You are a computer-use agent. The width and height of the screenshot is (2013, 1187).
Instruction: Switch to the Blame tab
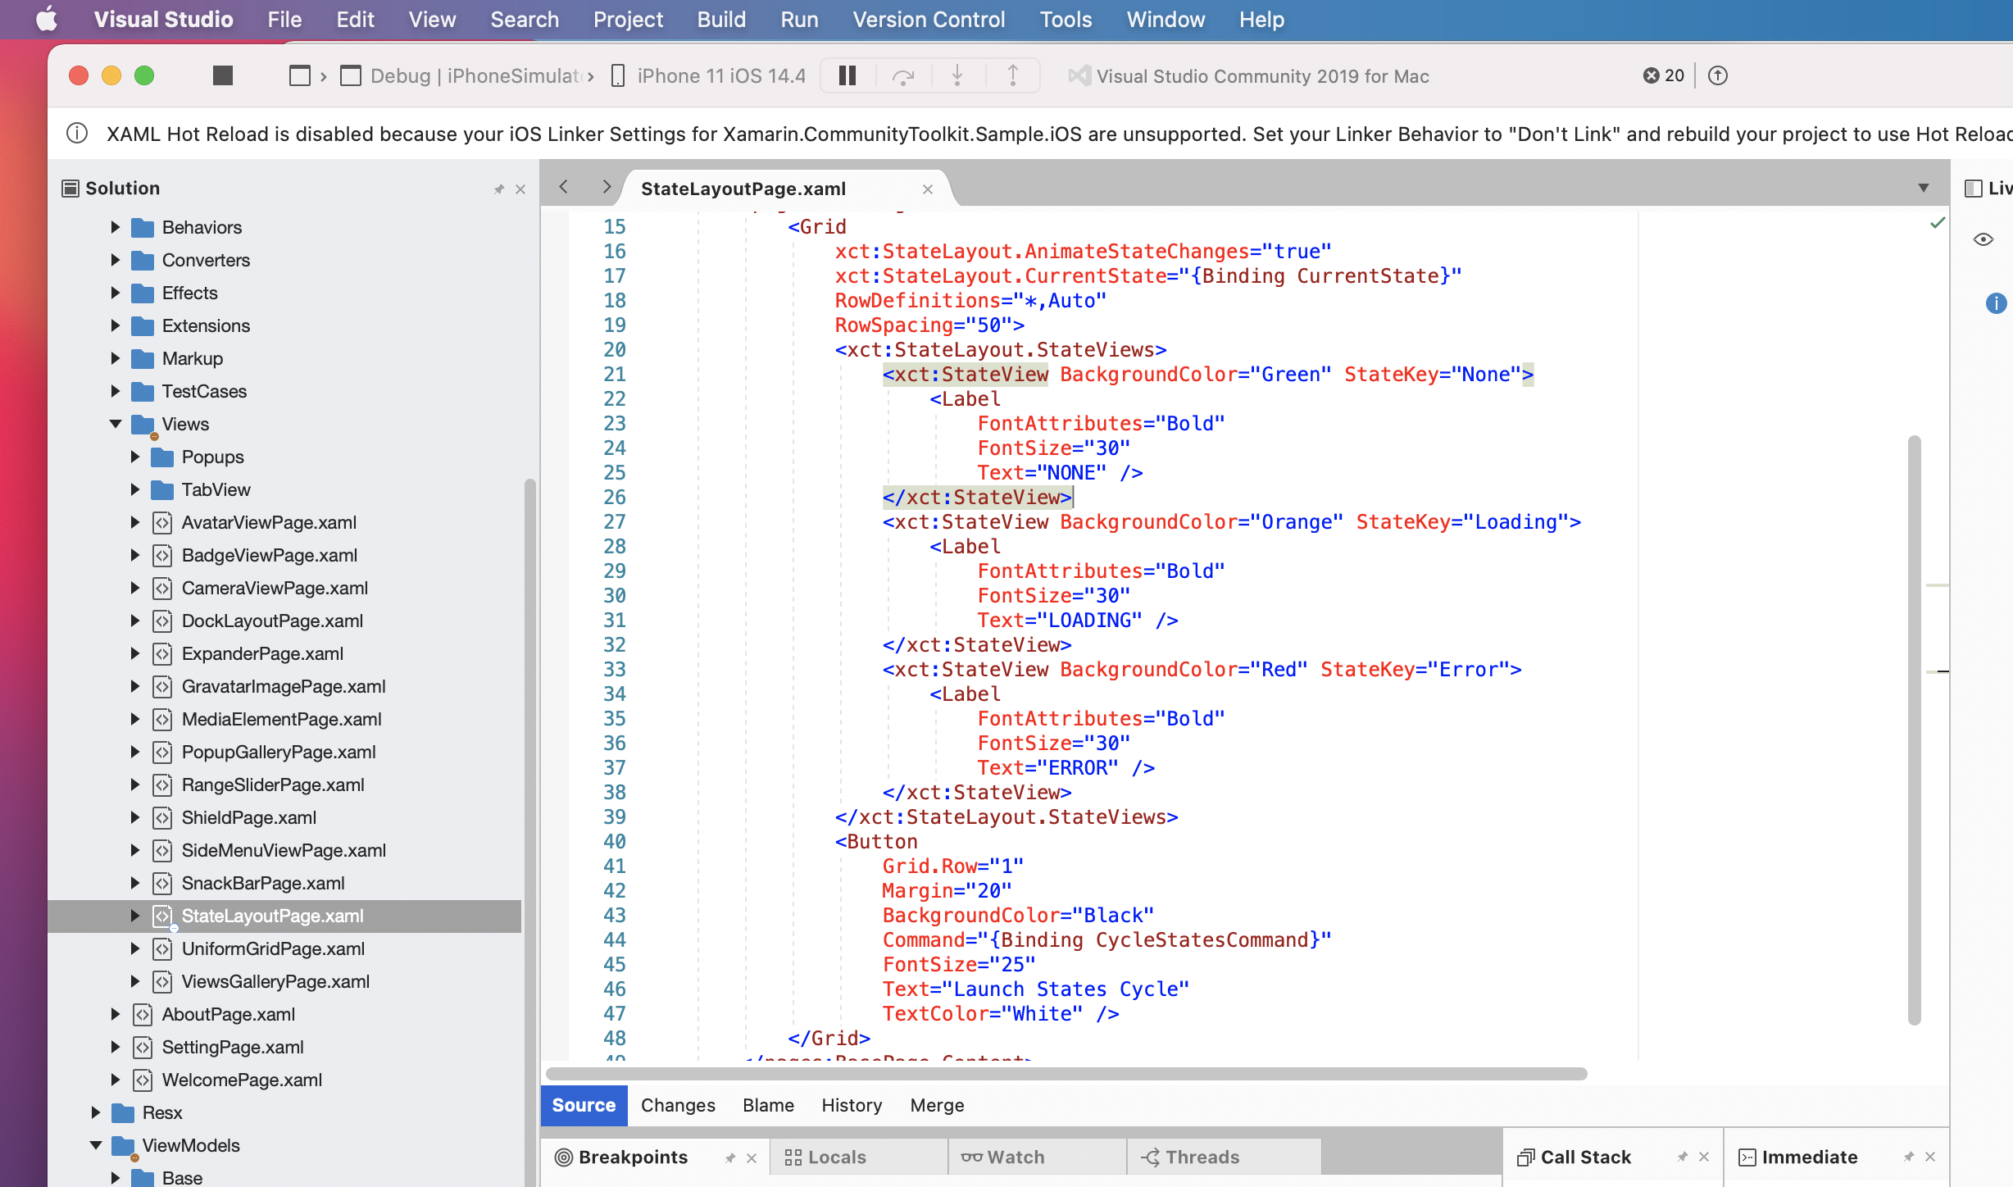pyautogui.click(x=767, y=1105)
